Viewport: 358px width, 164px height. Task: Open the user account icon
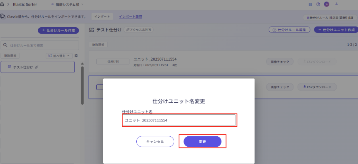click(336, 4)
